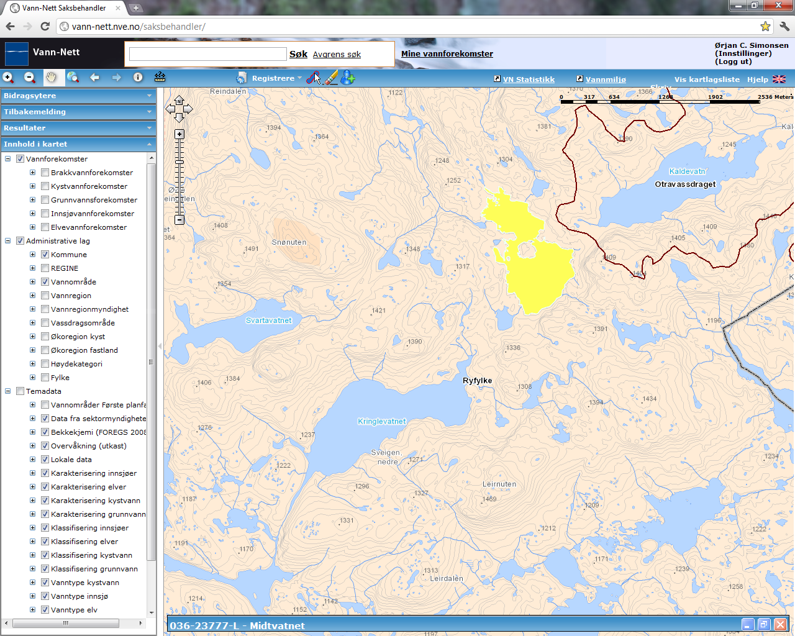
Task: Expand the Resultater panel
Action: [78, 128]
